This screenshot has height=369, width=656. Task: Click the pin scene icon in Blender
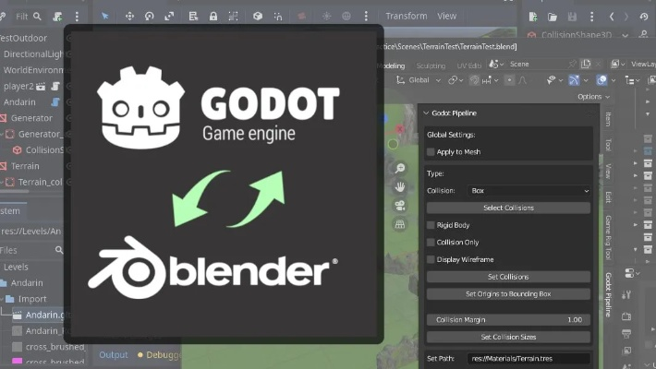(572, 64)
